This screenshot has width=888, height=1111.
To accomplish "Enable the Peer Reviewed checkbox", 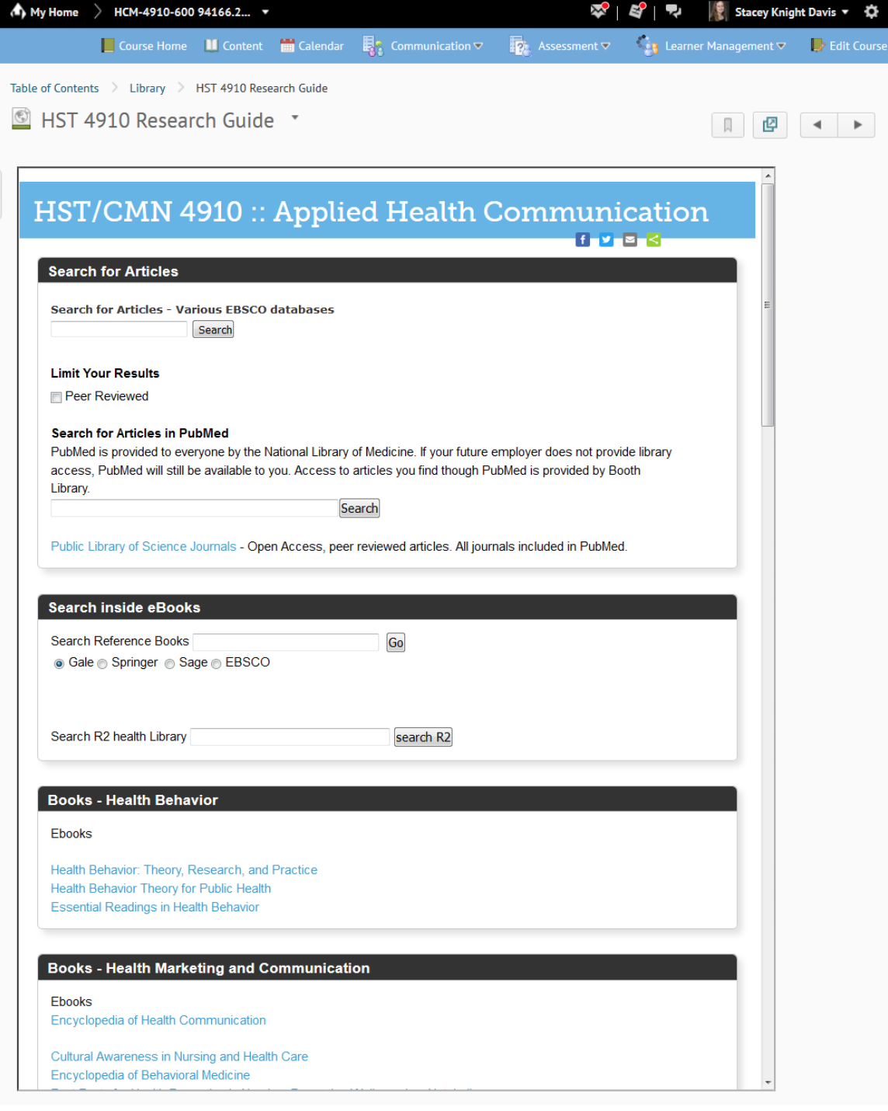I will 56,397.
